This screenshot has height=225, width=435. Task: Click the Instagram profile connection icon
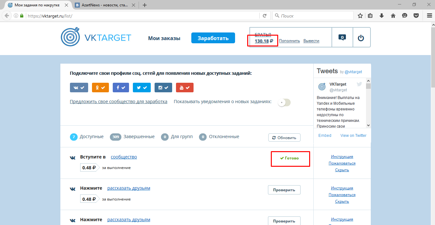163,88
